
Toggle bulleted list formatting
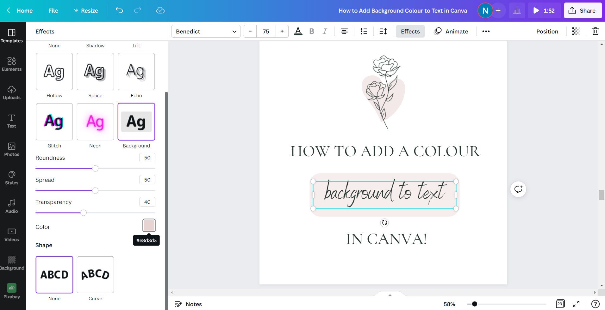[364, 31]
